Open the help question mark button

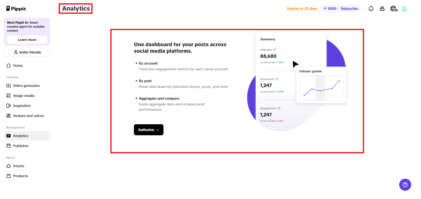[405, 184]
